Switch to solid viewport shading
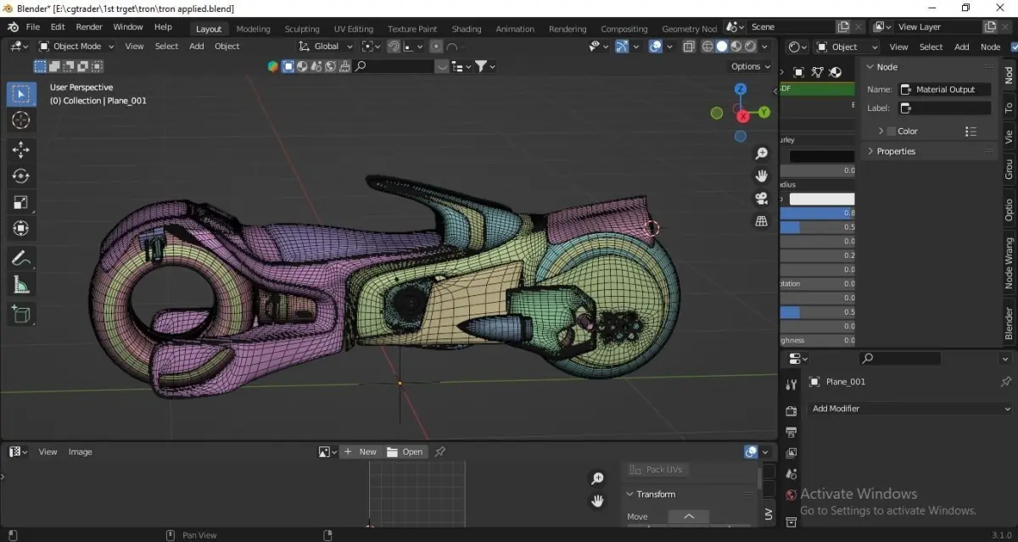1018x542 pixels. 722,47
